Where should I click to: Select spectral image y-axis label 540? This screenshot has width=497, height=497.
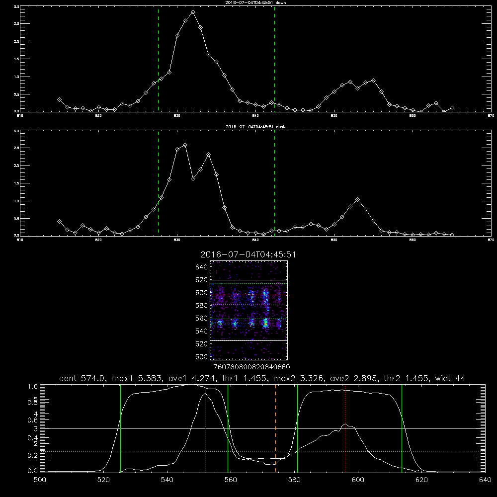[202, 331]
